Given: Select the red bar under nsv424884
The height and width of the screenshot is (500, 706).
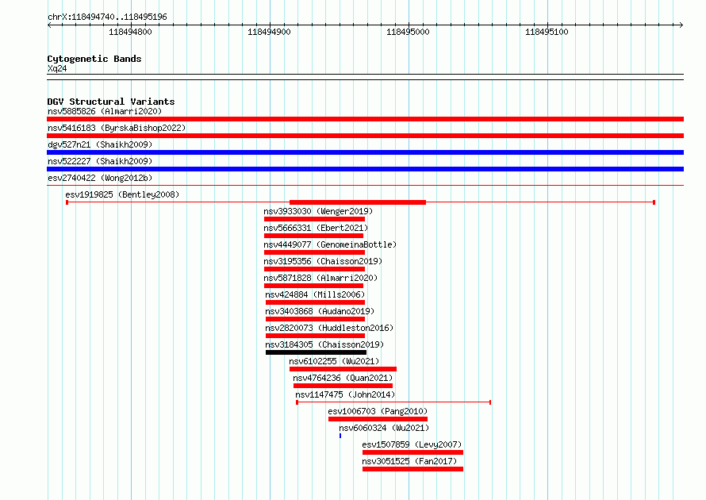Looking at the screenshot, I should (x=315, y=302).
